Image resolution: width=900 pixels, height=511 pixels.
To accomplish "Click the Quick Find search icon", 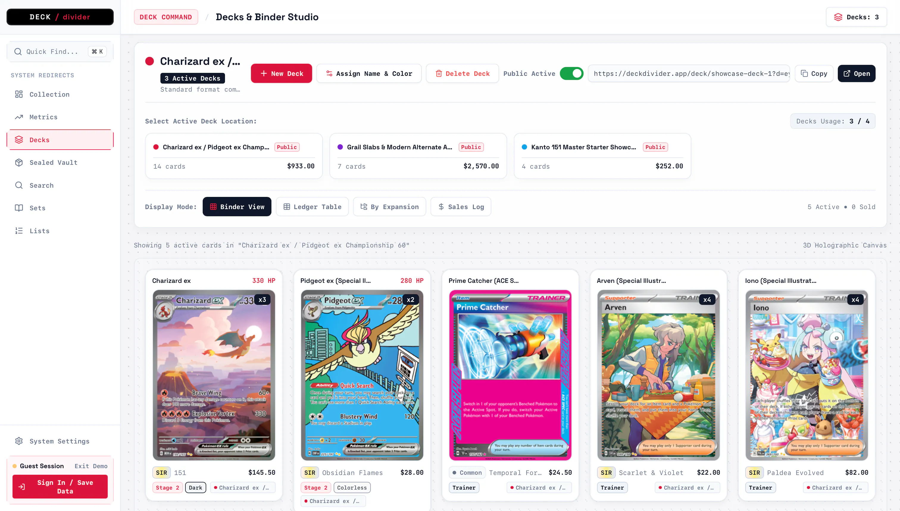I will pyautogui.click(x=18, y=51).
